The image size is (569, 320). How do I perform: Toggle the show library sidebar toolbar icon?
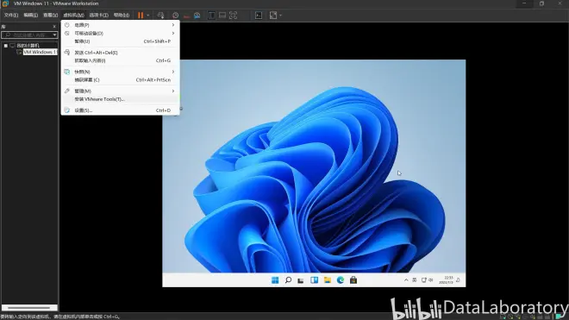(211, 16)
